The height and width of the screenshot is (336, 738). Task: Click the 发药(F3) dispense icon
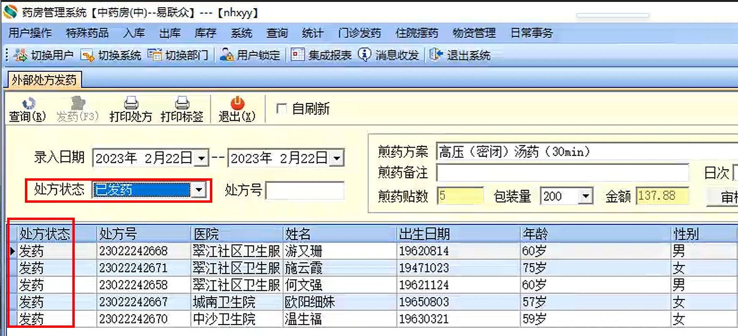click(x=77, y=103)
